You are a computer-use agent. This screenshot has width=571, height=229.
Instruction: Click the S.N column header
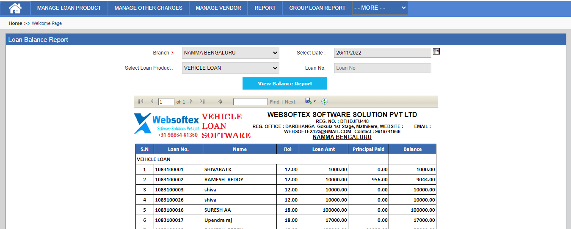click(145, 149)
